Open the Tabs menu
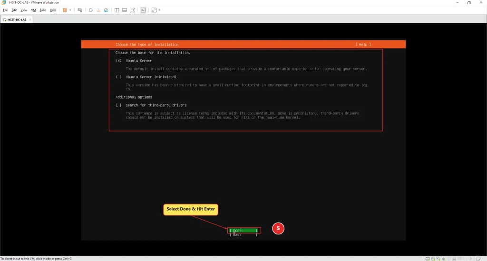The width and height of the screenshot is (487, 261). (43, 10)
